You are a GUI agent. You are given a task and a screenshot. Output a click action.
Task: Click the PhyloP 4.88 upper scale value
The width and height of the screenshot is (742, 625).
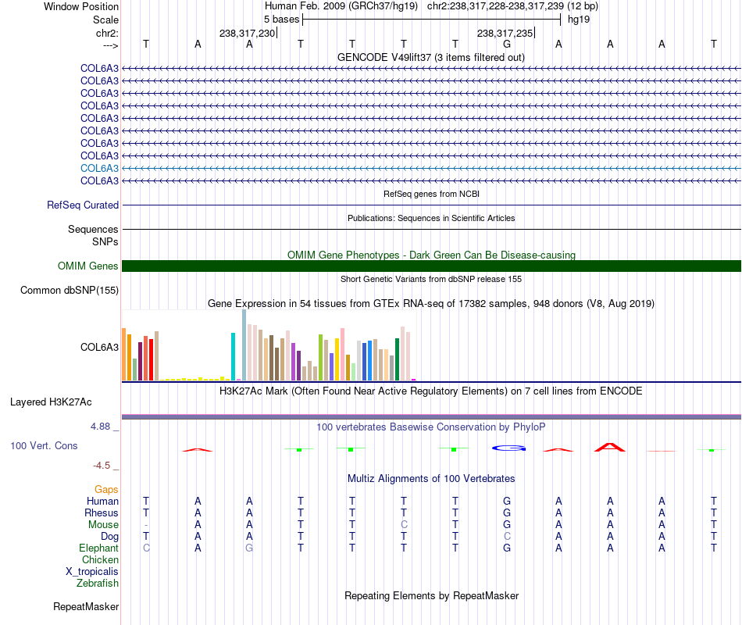coord(100,426)
